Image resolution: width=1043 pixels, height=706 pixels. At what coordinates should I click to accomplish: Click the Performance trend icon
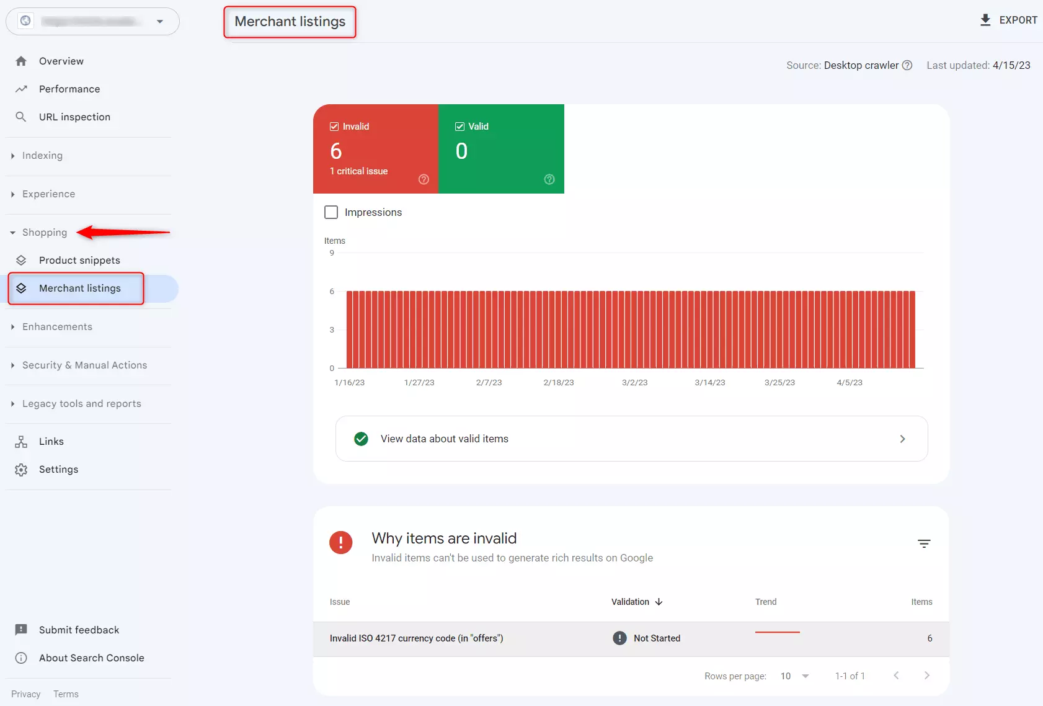(x=21, y=89)
